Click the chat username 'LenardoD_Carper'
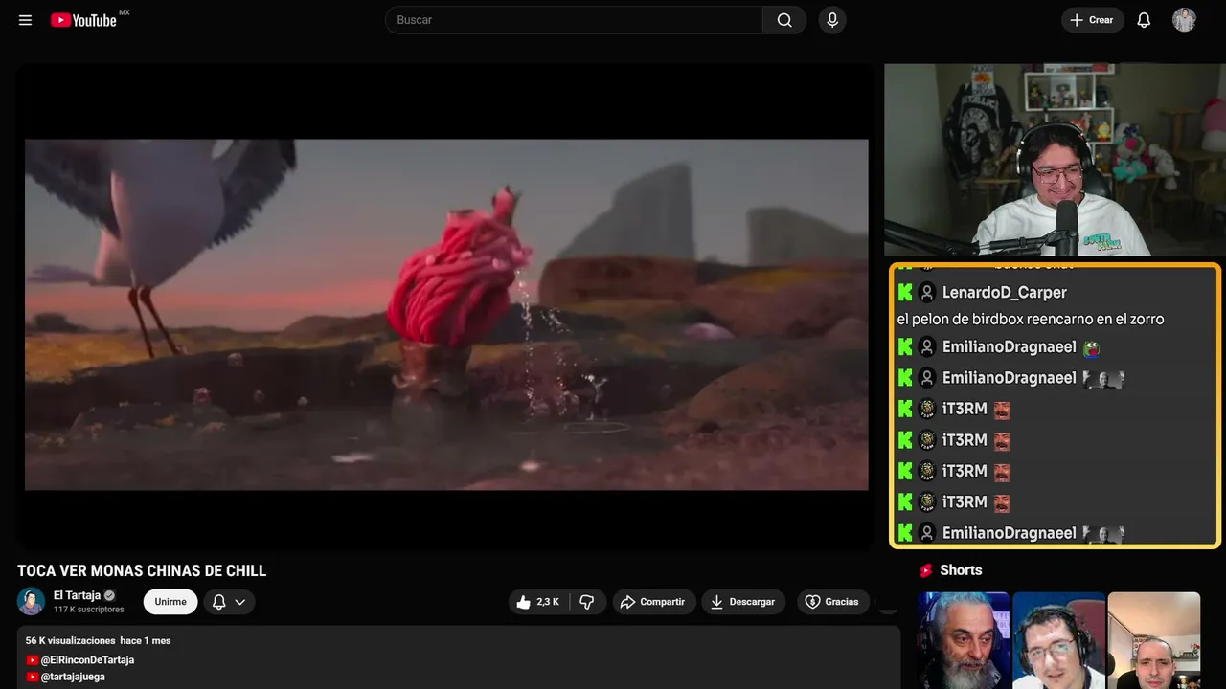 click(x=1005, y=293)
